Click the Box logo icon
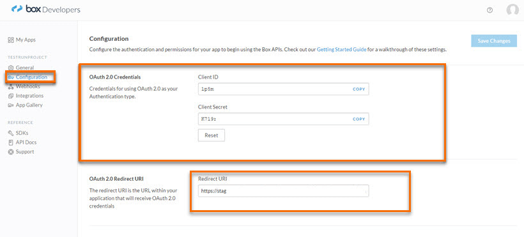The image size is (524, 237). point(17,10)
